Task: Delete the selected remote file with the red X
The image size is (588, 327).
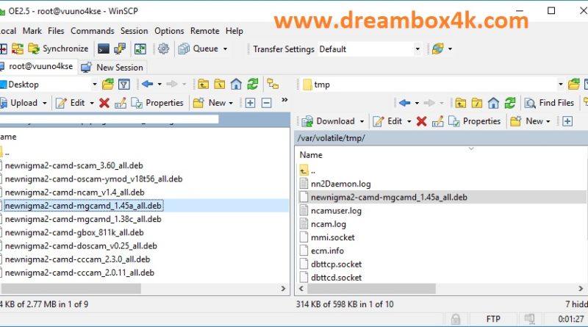Action: (x=421, y=121)
